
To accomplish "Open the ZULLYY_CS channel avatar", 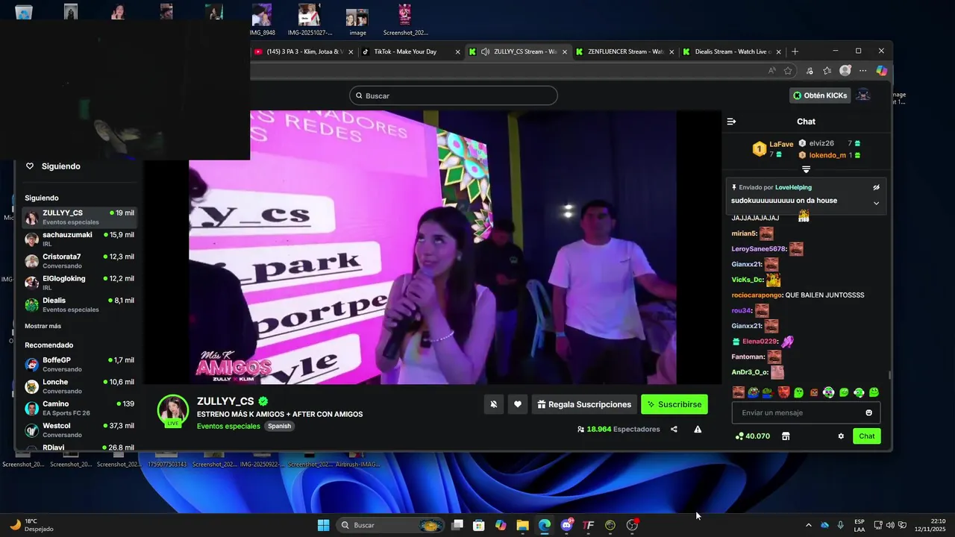I will click(173, 410).
